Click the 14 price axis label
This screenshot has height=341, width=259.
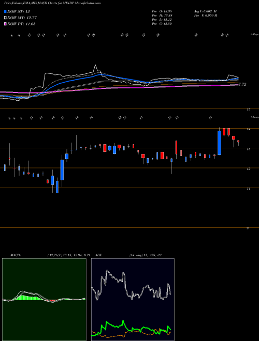pyautogui.click(x=248, y=129)
